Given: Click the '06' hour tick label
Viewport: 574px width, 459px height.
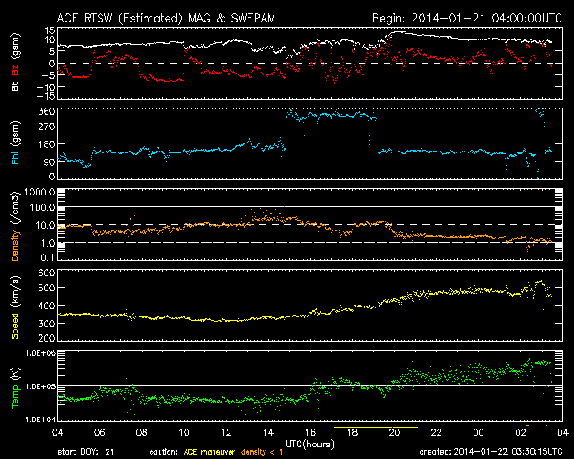Looking at the screenshot, I should [100, 432].
